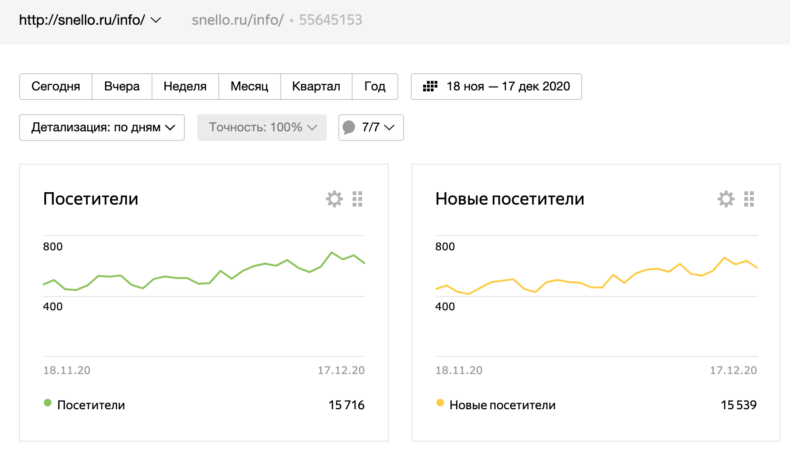Open the Точность: 100% dropdown

tap(262, 128)
